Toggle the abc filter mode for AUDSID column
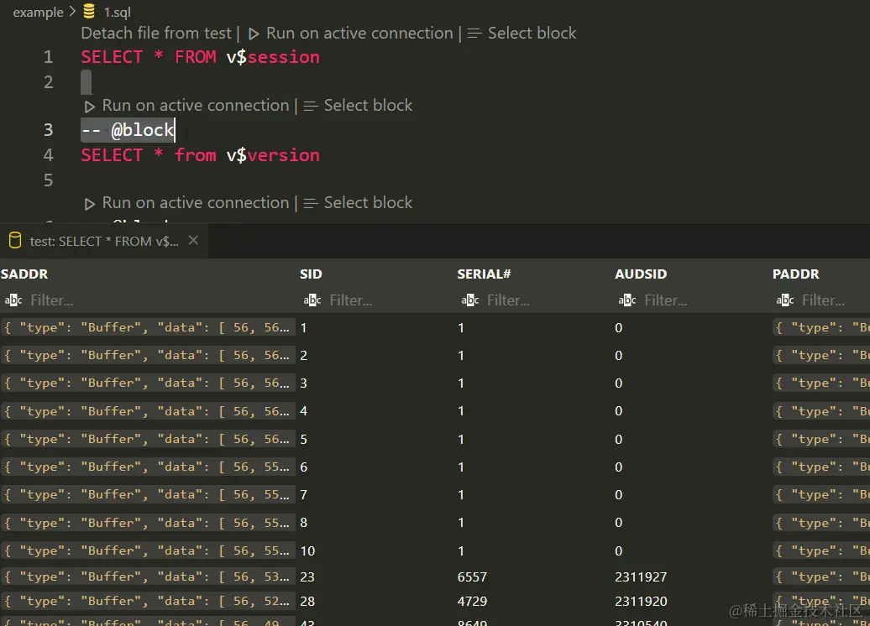This screenshot has width=870, height=626. (x=627, y=300)
